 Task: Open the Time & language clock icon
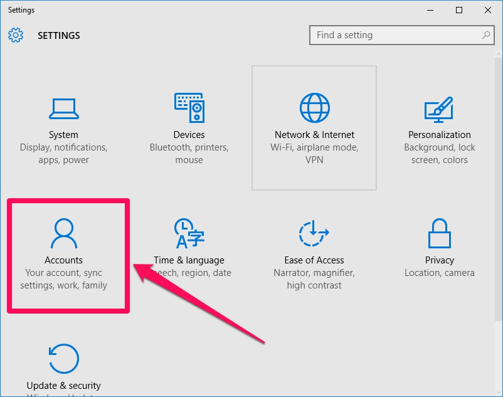click(189, 233)
